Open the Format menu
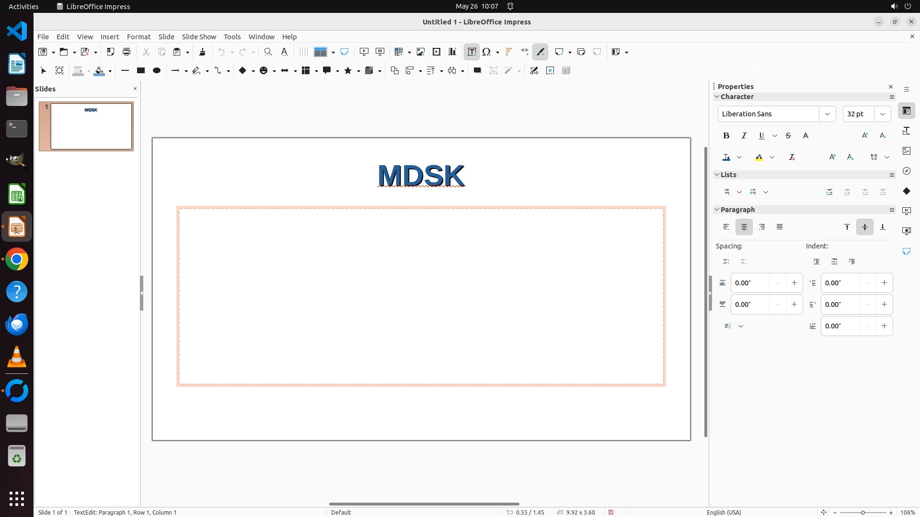This screenshot has height=517, width=920. (x=138, y=37)
